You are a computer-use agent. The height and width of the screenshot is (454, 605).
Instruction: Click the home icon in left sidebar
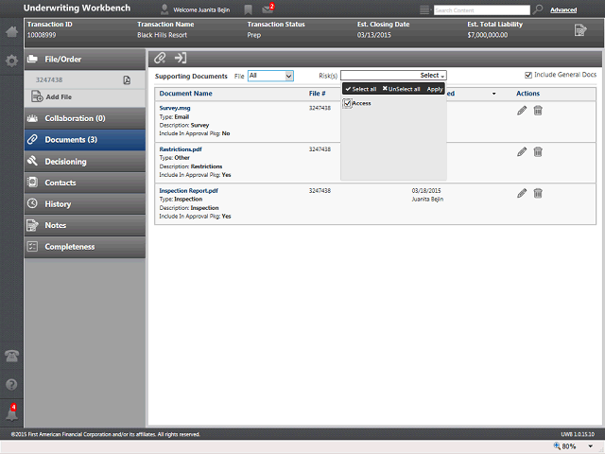[x=11, y=32]
